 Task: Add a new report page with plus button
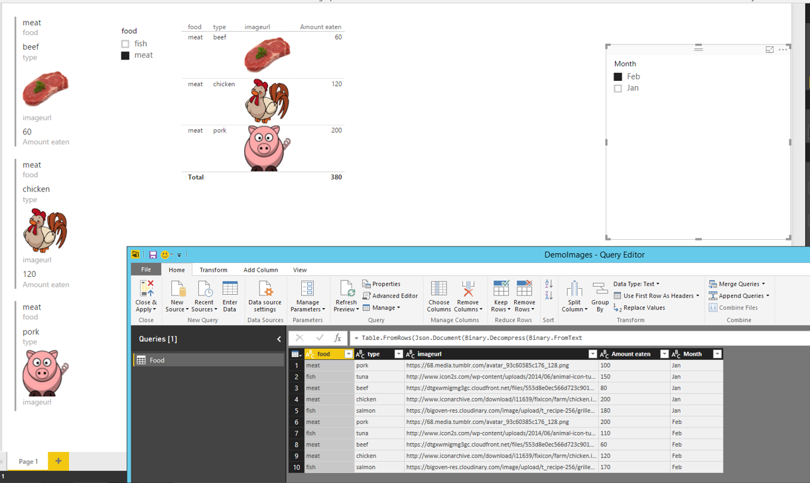coord(58,461)
